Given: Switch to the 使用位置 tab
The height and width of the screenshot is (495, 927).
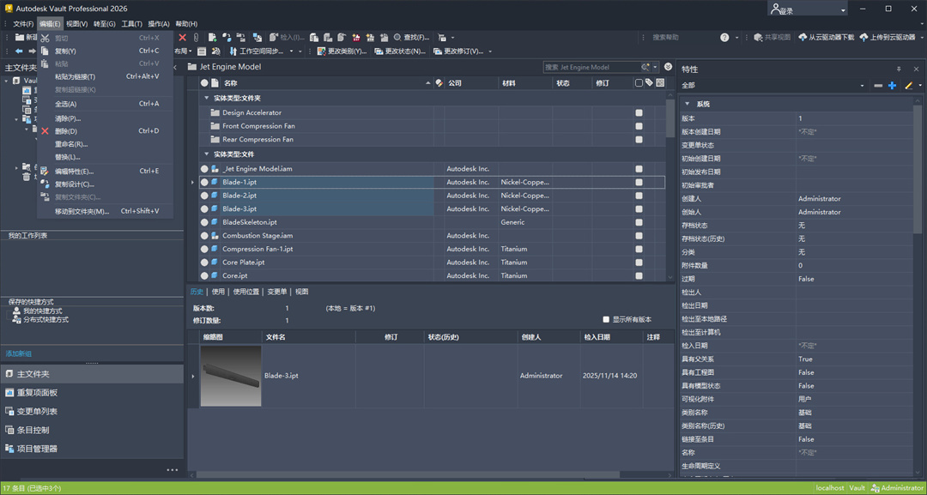Looking at the screenshot, I should (245, 292).
